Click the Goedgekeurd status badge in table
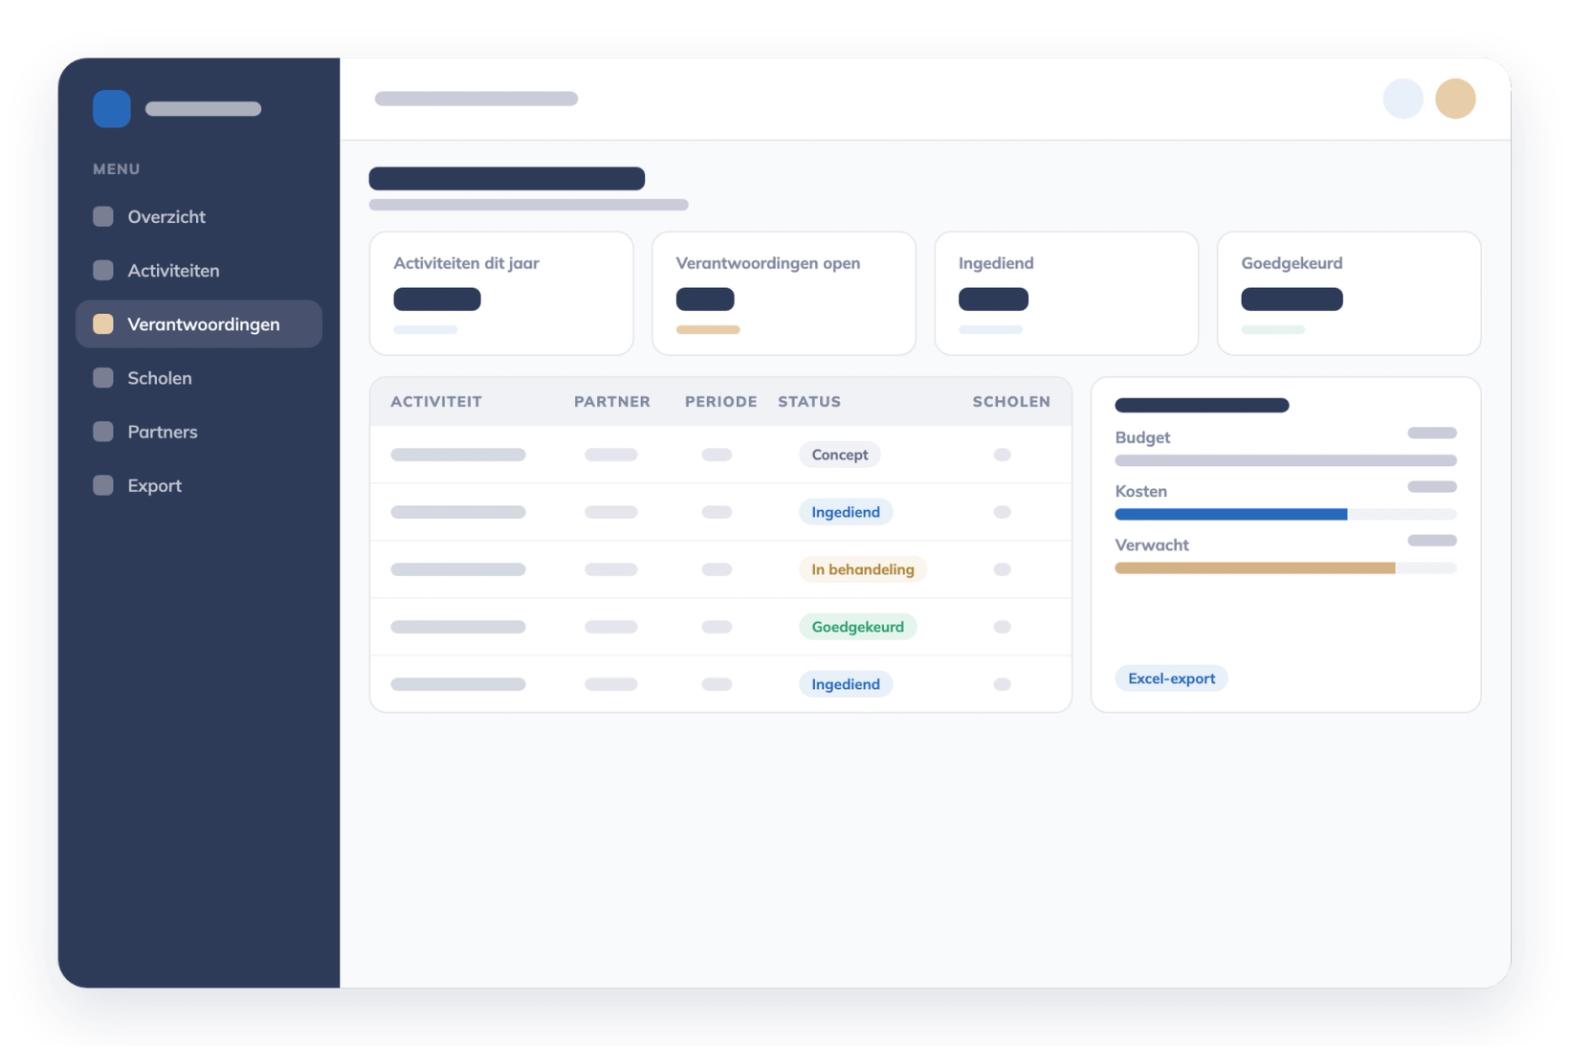The width and height of the screenshot is (1569, 1046). click(x=858, y=627)
